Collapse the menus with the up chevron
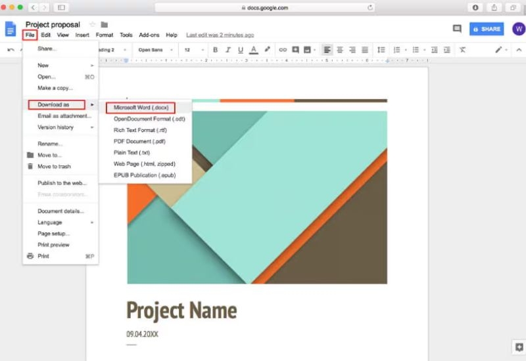Image resolution: width=526 pixels, height=361 pixels. point(519,50)
